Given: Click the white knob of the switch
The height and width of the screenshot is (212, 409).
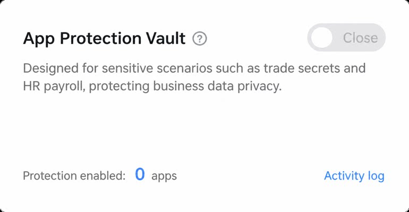Looking at the screenshot, I should (x=321, y=38).
